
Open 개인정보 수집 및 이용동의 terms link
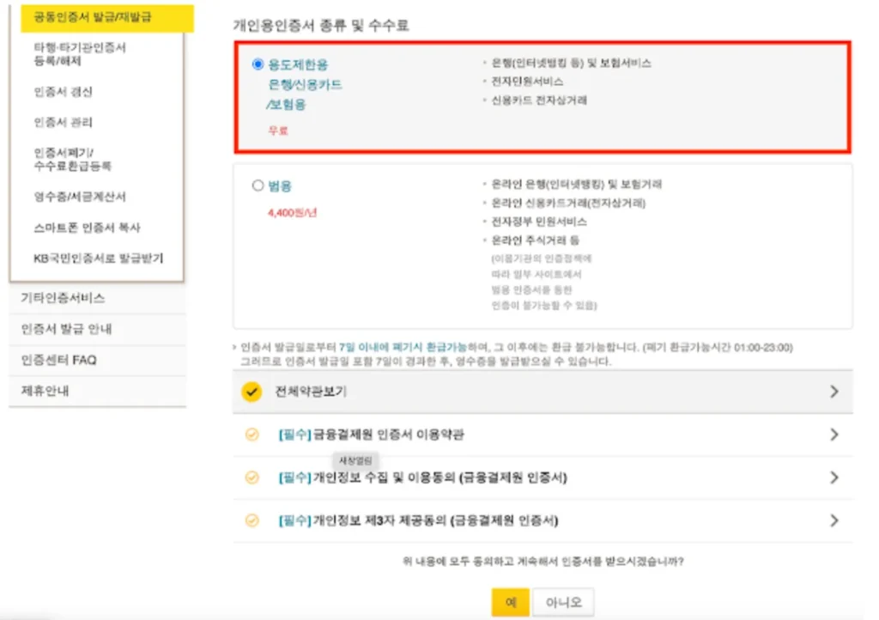pos(422,477)
